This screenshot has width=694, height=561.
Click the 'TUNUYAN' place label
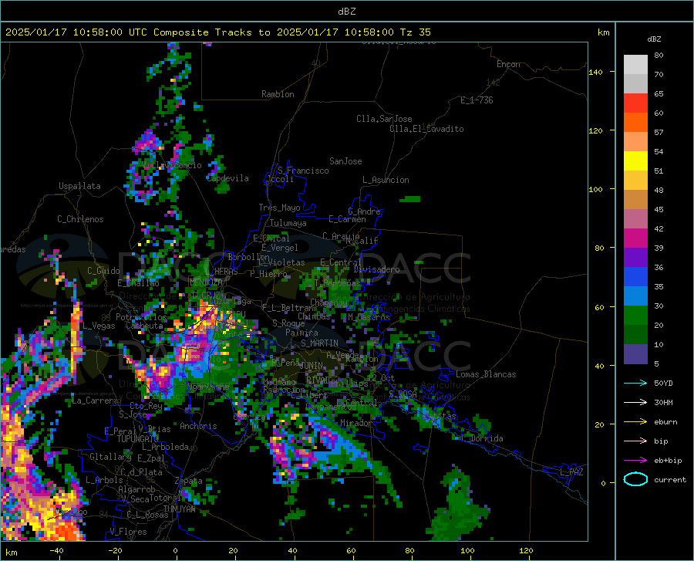[x=179, y=509]
